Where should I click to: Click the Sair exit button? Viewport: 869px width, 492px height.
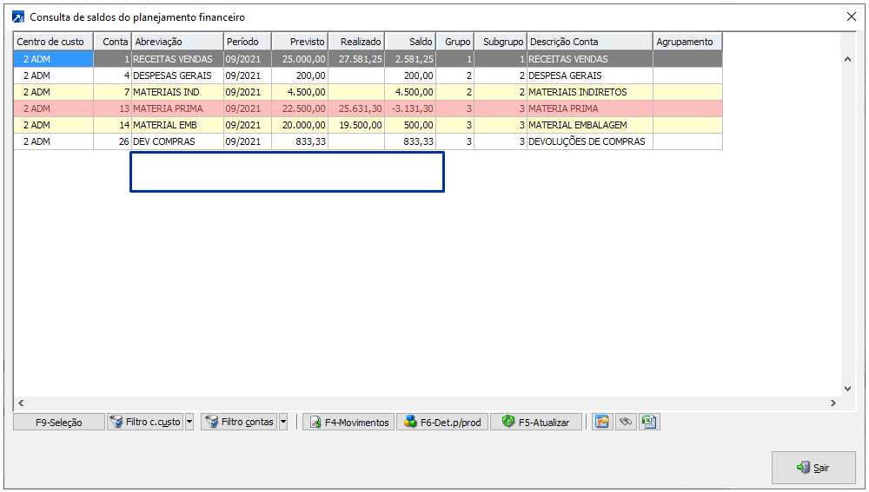(x=813, y=468)
